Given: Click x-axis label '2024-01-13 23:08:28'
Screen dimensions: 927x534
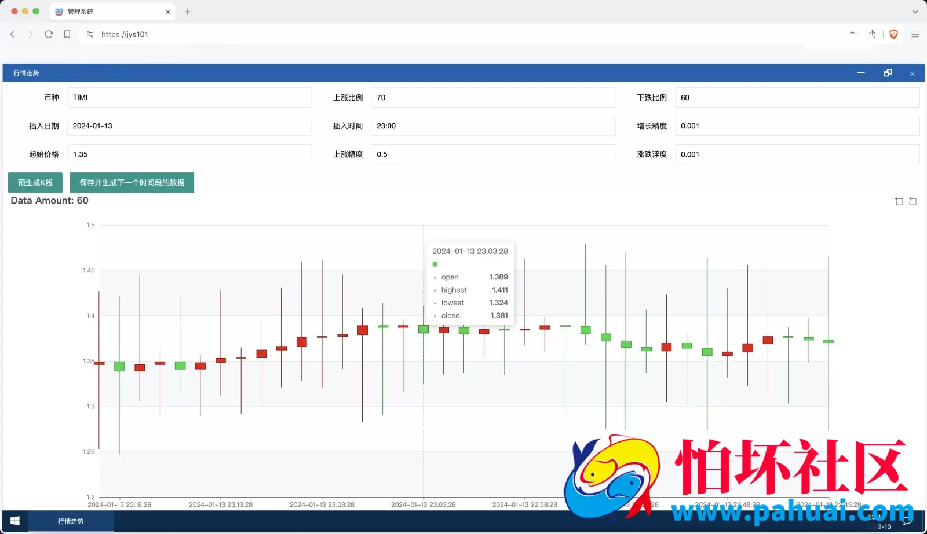Looking at the screenshot, I should click(x=322, y=505).
